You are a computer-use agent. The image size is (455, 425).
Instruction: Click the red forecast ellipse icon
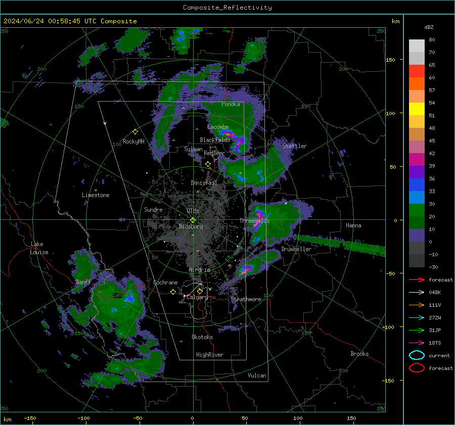[417, 368]
